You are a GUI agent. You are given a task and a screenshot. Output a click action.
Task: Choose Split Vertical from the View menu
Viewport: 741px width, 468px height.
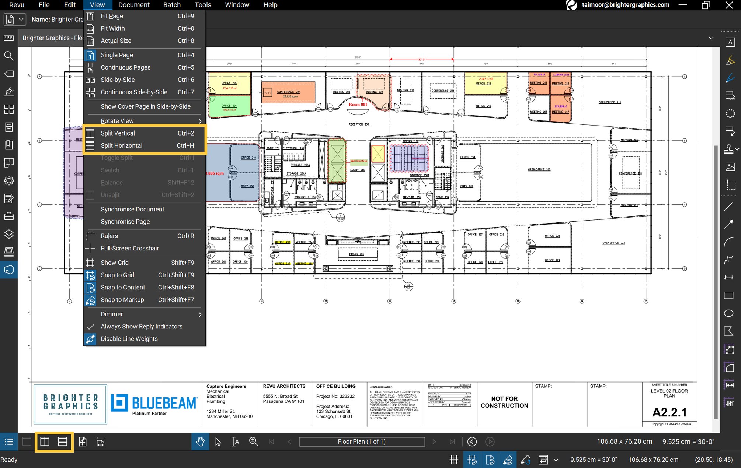(117, 133)
